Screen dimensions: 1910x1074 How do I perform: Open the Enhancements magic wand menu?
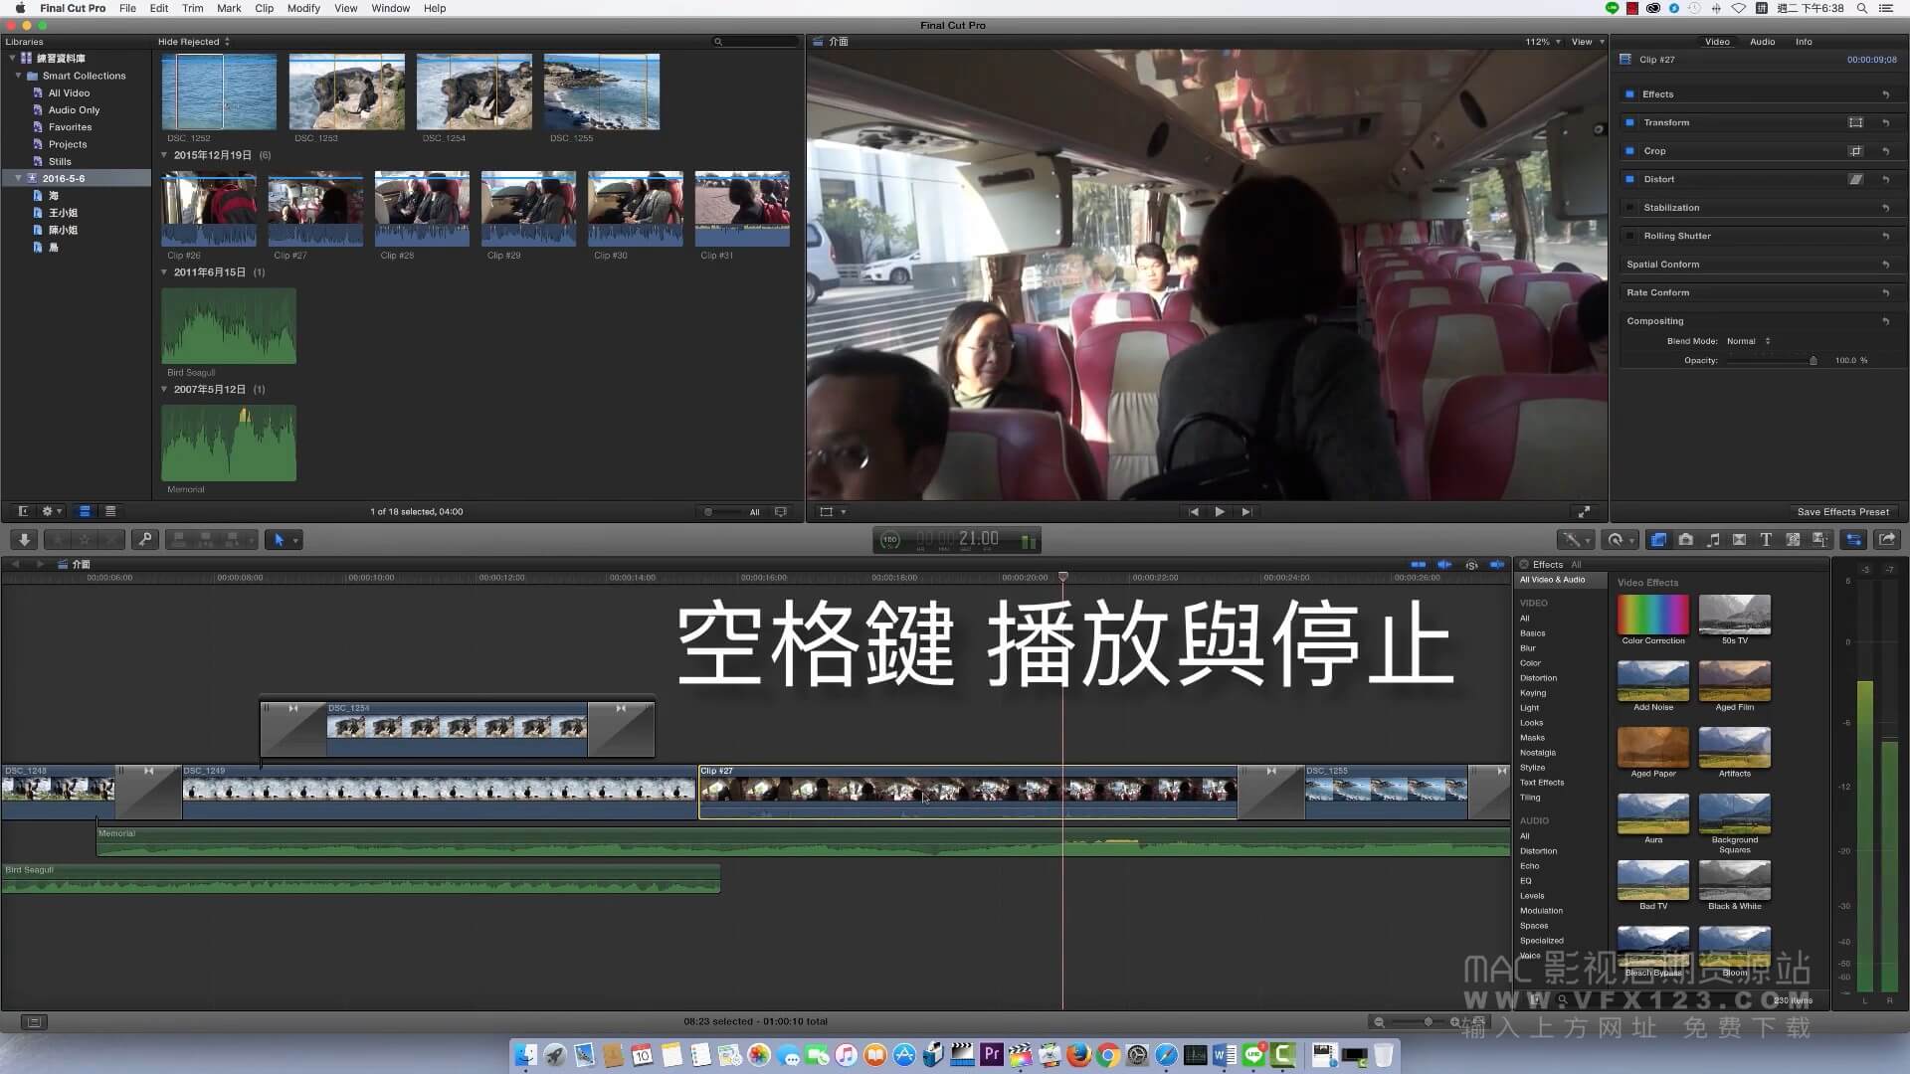1574,540
